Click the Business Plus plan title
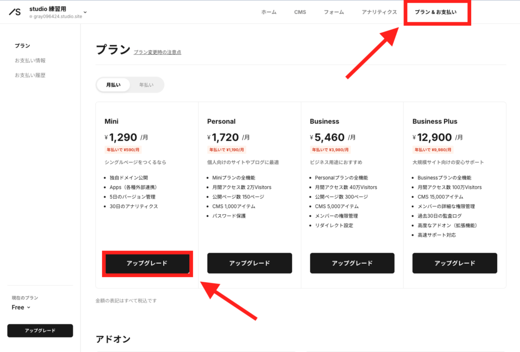 click(435, 121)
